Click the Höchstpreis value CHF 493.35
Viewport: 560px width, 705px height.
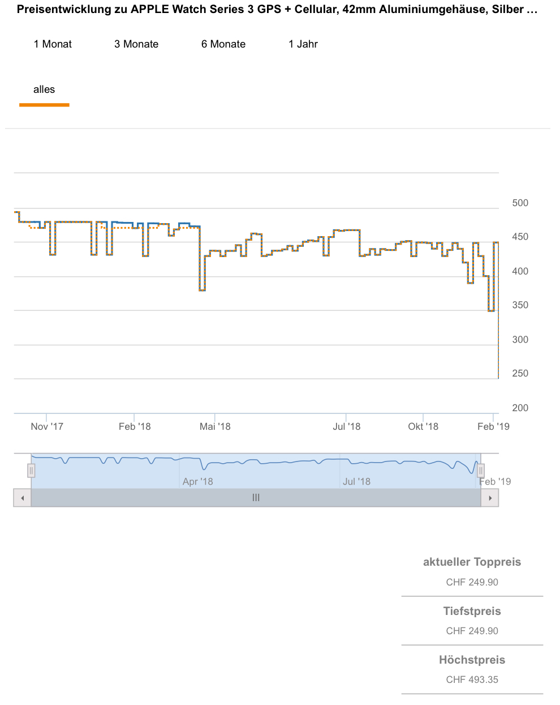tap(472, 680)
